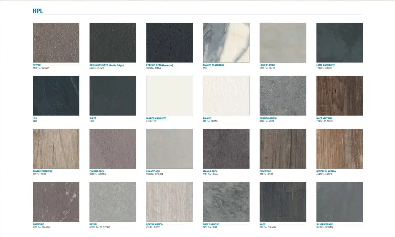Click the Cimant Grey label
This screenshot has width=395, height=237.
click(97, 171)
